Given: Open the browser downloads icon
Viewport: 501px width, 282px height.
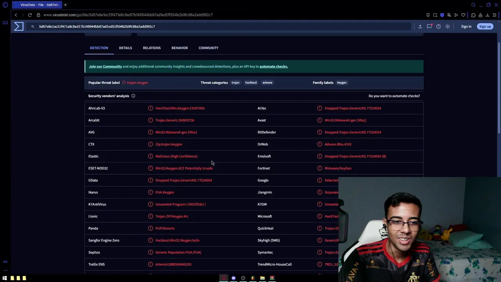Looking at the screenshot, I should coord(487,15).
